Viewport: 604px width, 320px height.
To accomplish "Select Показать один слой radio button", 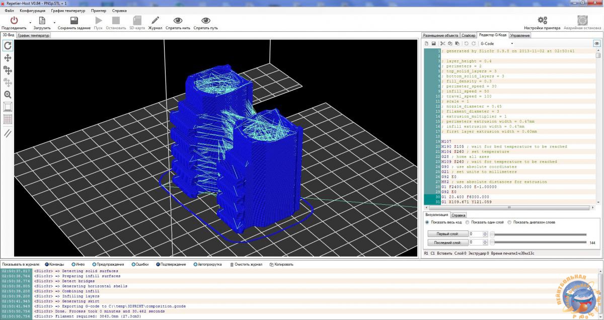I will click(x=468, y=222).
